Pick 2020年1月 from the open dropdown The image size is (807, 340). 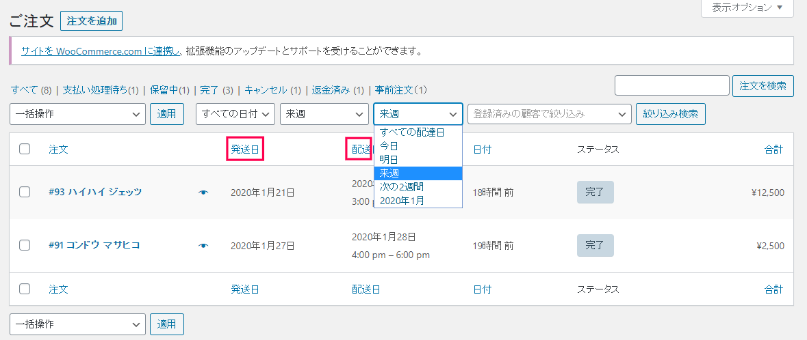402,200
